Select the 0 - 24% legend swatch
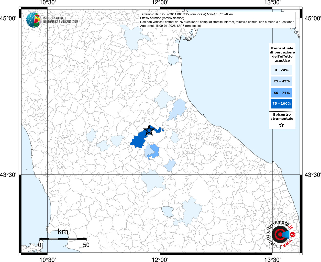The width and height of the screenshot is (321, 262). (x=281, y=70)
